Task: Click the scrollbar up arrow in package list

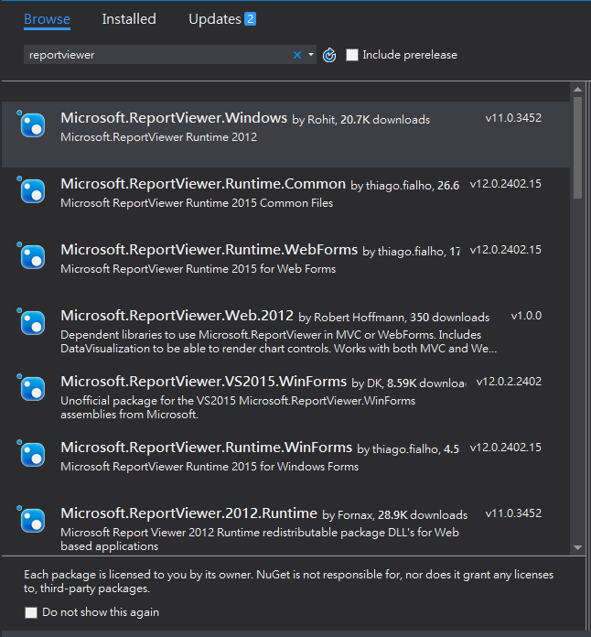Action: point(577,90)
